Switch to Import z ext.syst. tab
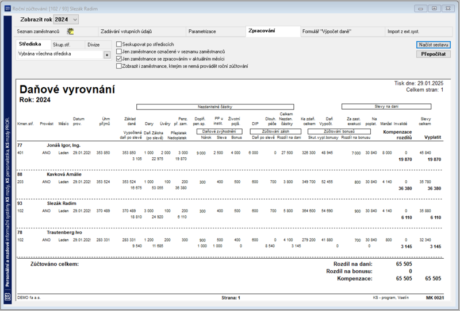This screenshot has width=460, height=311. 419,32
